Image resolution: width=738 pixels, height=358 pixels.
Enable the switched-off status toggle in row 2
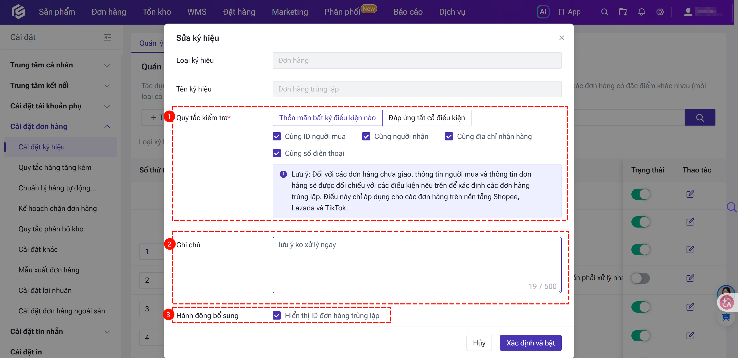(x=641, y=278)
